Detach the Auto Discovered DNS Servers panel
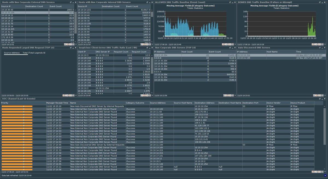The height and width of the screenshot is (179, 328). point(320,48)
